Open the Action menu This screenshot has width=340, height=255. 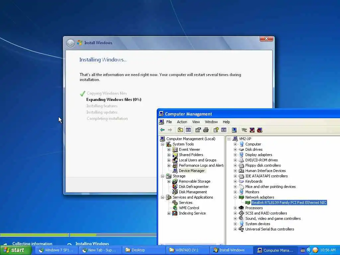tap(182, 122)
